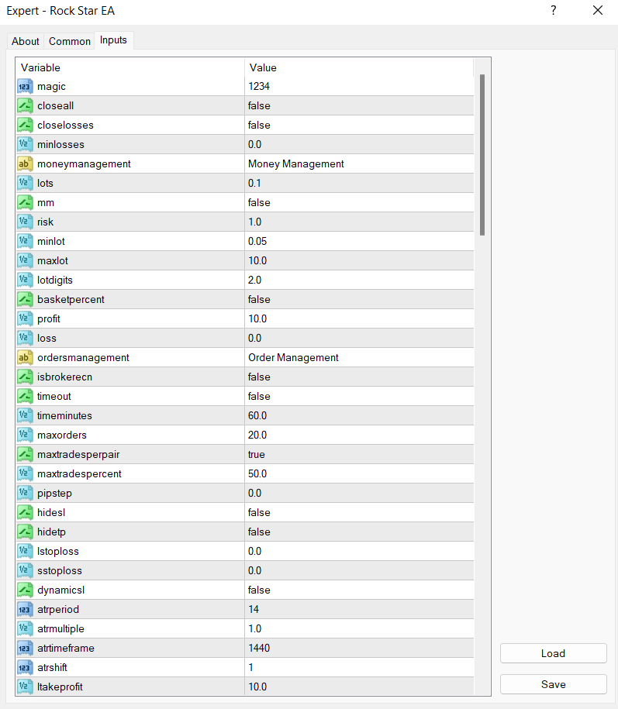Click the double-type icon beside minlot
This screenshot has width=618, height=709.
tap(25, 242)
